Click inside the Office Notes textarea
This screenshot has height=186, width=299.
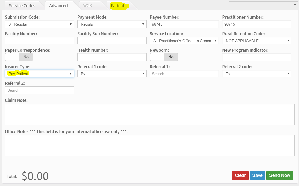click(150, 145)
